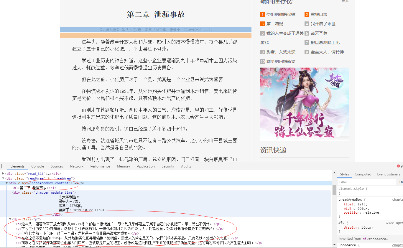Click the fantasy game advertisement image
Viewport: 403px width, 248px height.
(x=304, y=104)
